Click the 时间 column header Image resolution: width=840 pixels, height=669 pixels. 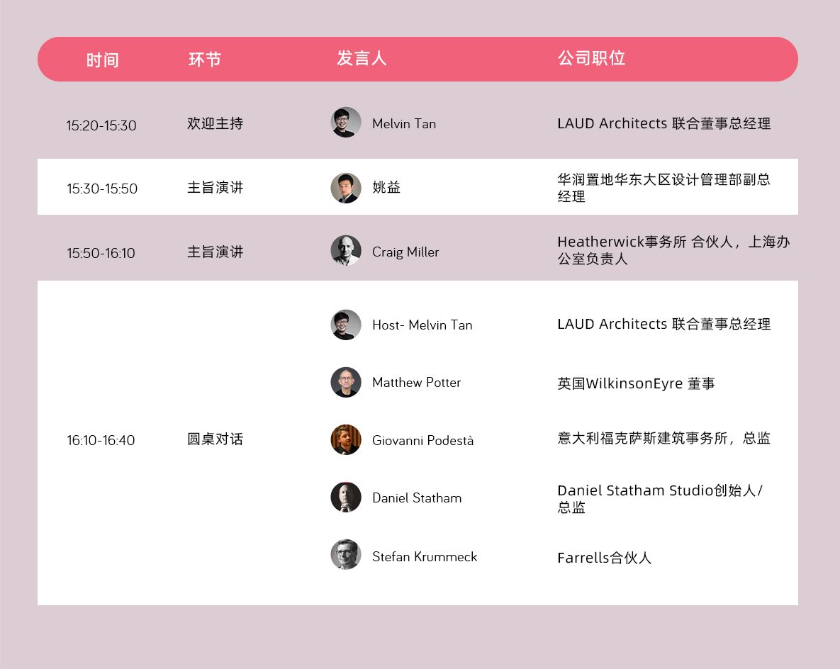point(102,60)
